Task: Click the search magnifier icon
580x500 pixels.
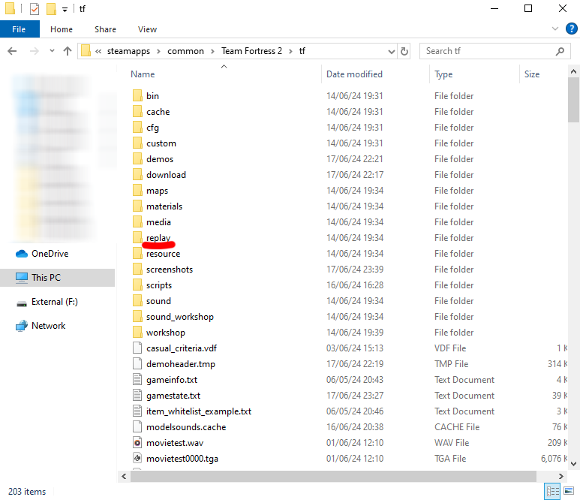Action: 560,51
